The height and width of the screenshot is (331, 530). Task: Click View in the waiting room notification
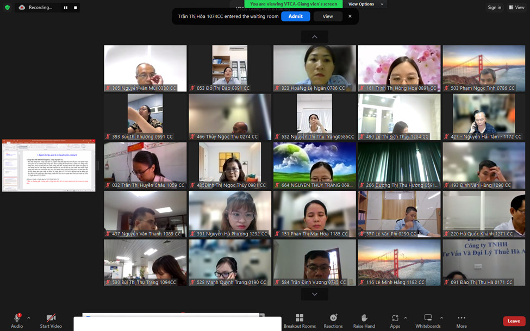point(328,16)
